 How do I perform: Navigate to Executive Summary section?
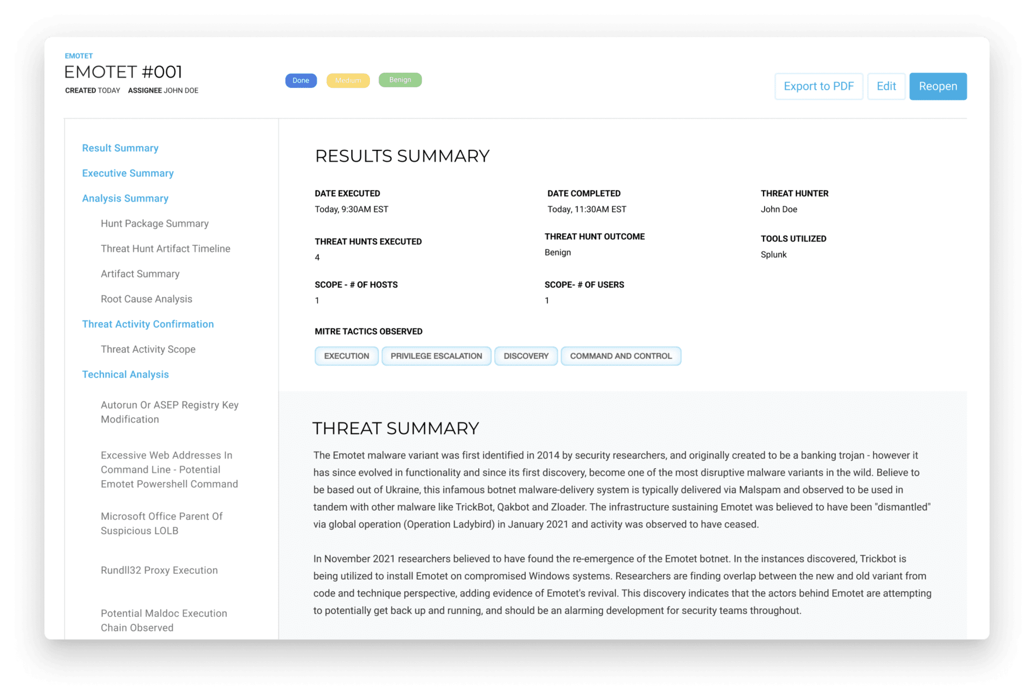[x=128, y=172]
